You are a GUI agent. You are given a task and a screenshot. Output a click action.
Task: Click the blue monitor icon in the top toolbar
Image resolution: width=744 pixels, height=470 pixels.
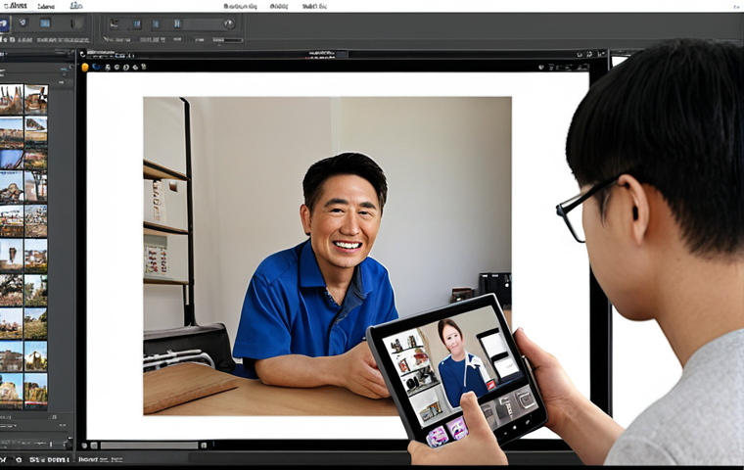45,23
